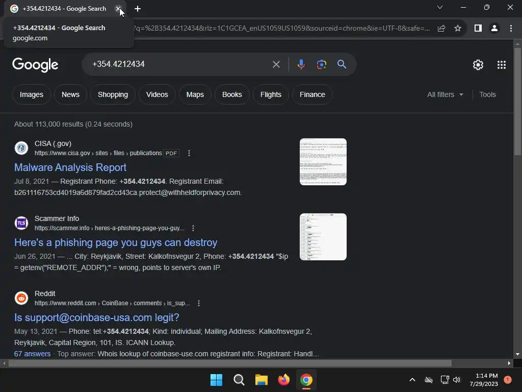Switch to Videos results
The image size is (522, 392).
point(157,94)
